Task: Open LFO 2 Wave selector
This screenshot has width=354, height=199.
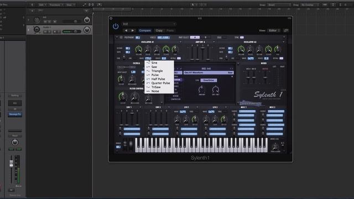Action: (x=211, y=112)
